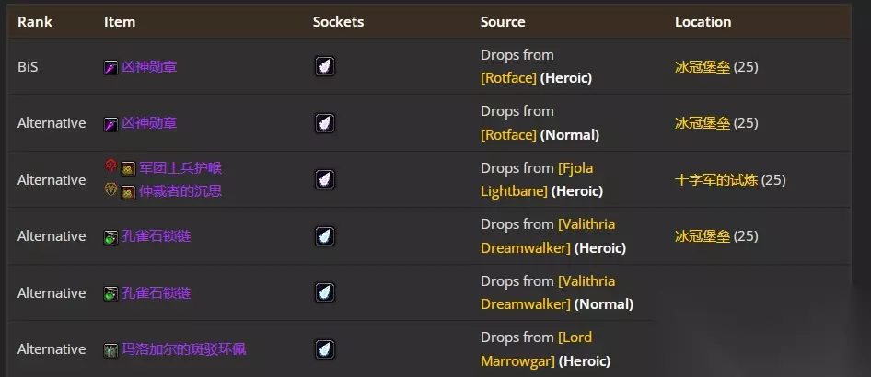871x377 pixels.
Task: Open the 冰冠堡垒 link in BiS row
Action: [x=703, y=67]
